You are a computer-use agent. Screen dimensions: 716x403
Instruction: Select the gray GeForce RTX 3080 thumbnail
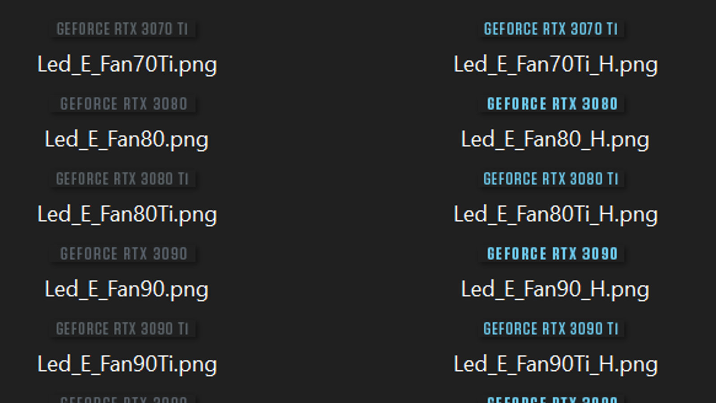[x=124, y=104]
